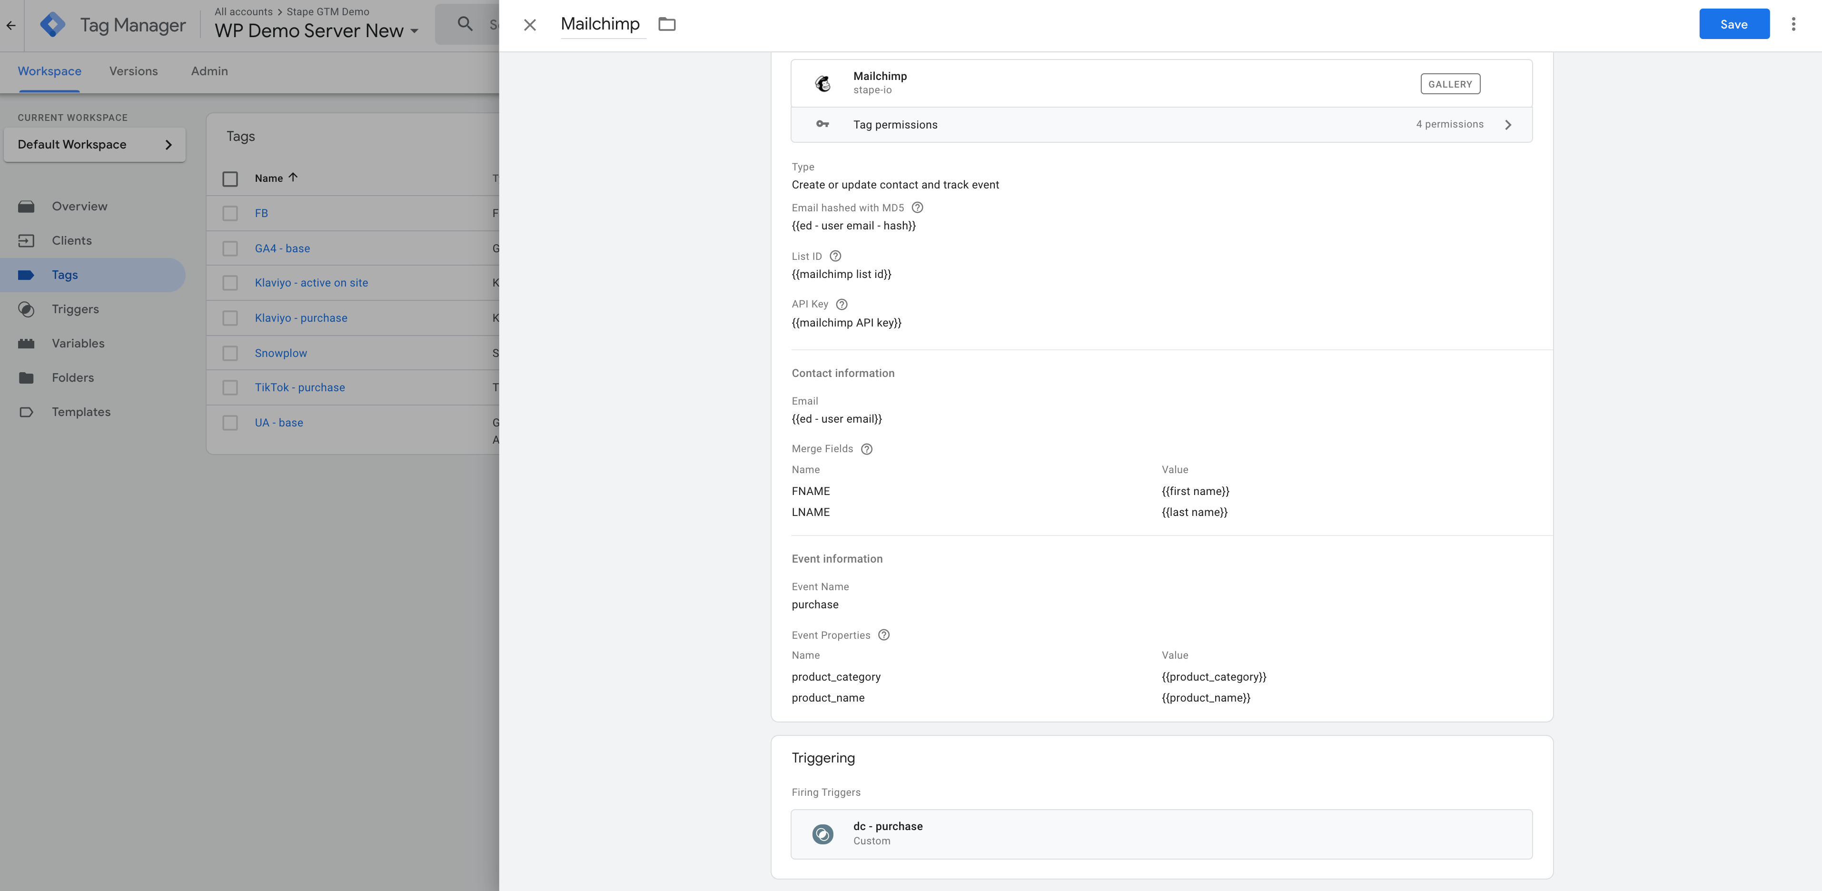1822x891 pixels.
Task: Click the Overview sidebar icon
Action: [x=26, y=207]
